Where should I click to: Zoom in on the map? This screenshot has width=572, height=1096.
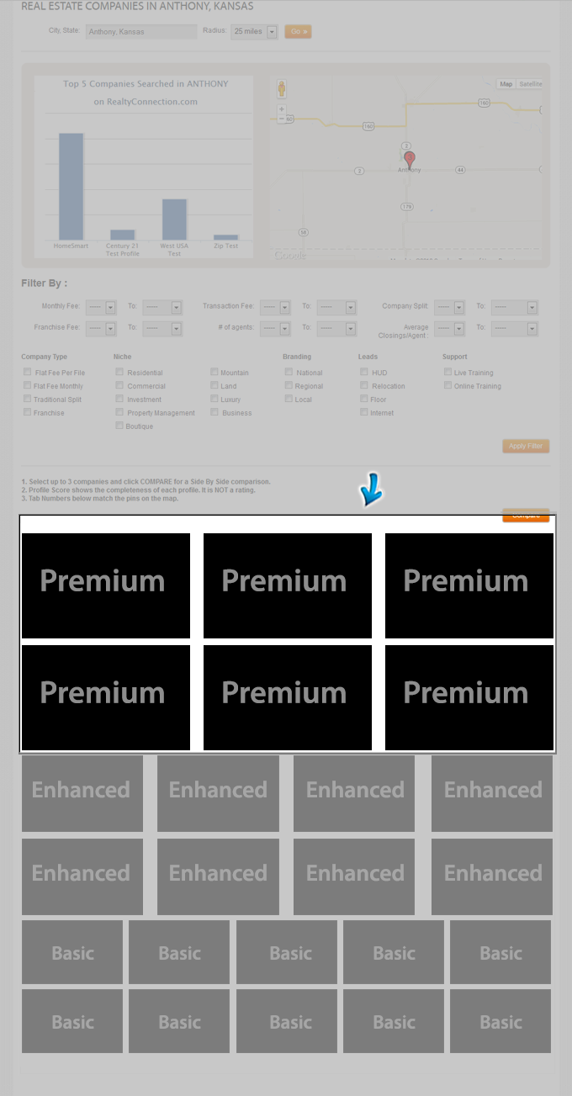[x=281, y=109]
